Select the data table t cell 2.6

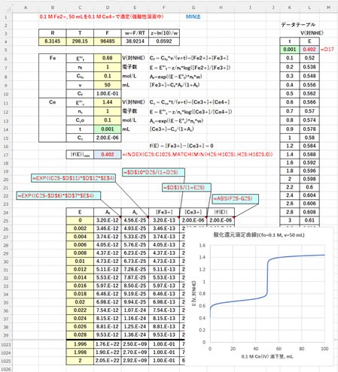tap(290, 204)
